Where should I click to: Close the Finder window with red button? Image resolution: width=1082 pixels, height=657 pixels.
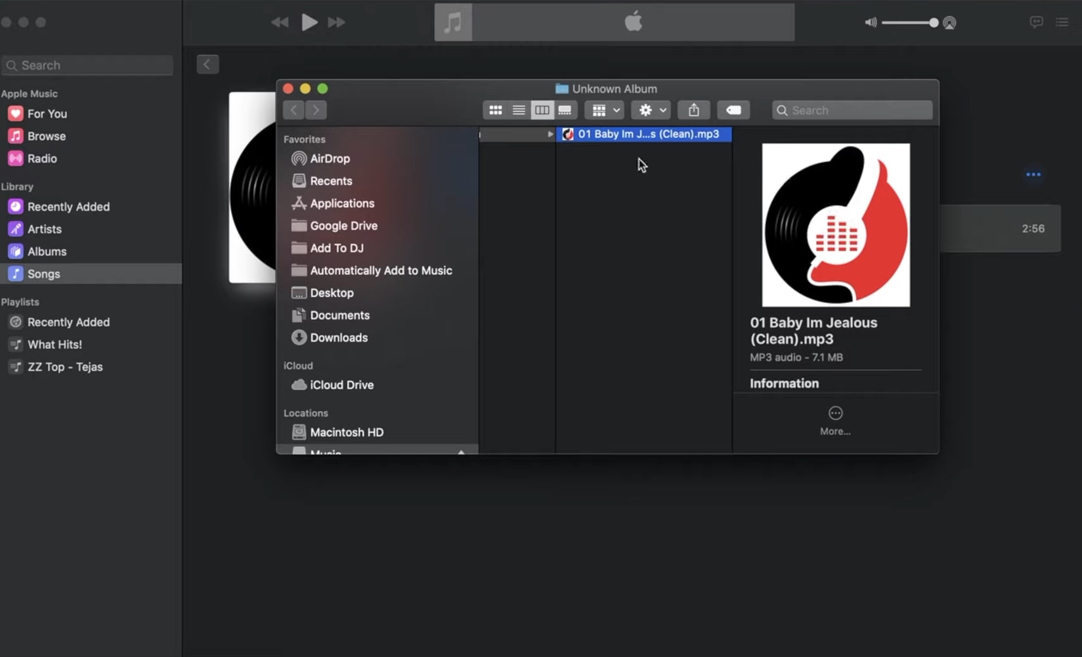tap(288, 89)
